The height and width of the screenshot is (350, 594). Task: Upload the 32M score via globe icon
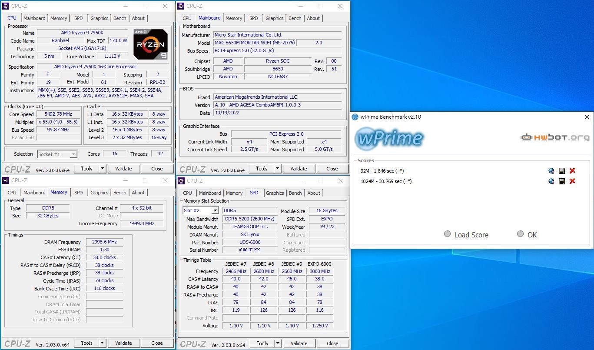click(x=551, y=171)
